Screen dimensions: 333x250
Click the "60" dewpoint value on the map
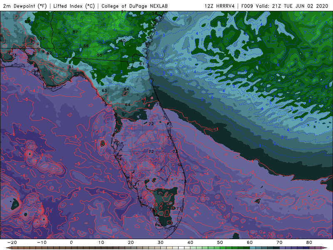[123, 40]
